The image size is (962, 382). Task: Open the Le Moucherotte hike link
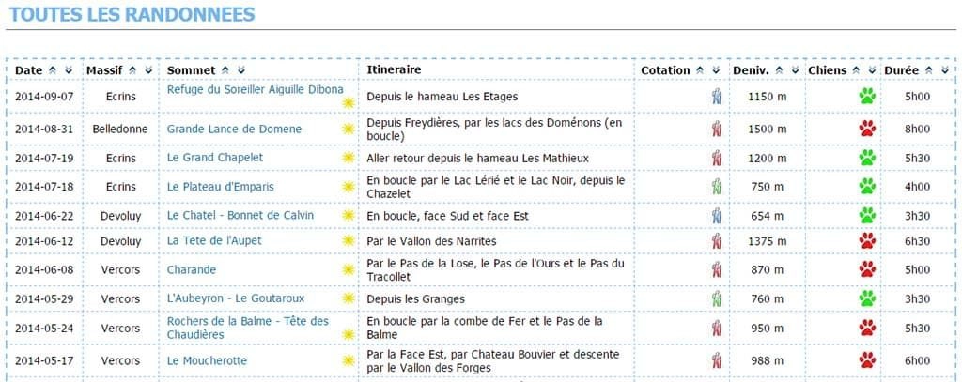click(207, 360)
